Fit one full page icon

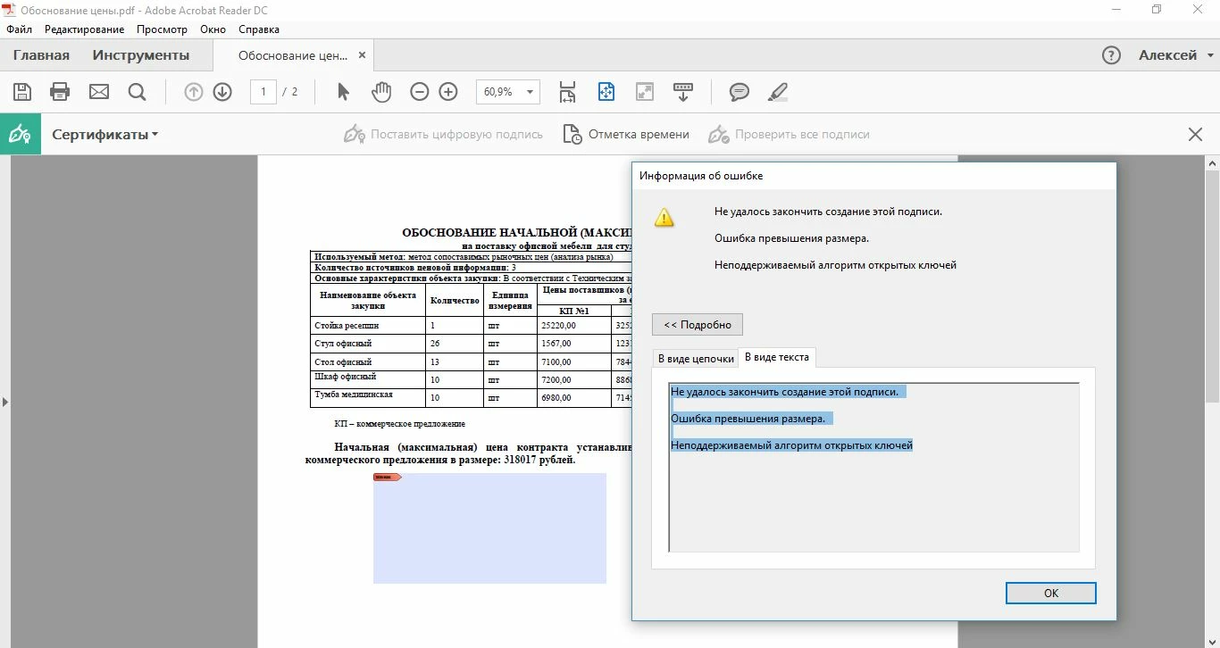606,92
